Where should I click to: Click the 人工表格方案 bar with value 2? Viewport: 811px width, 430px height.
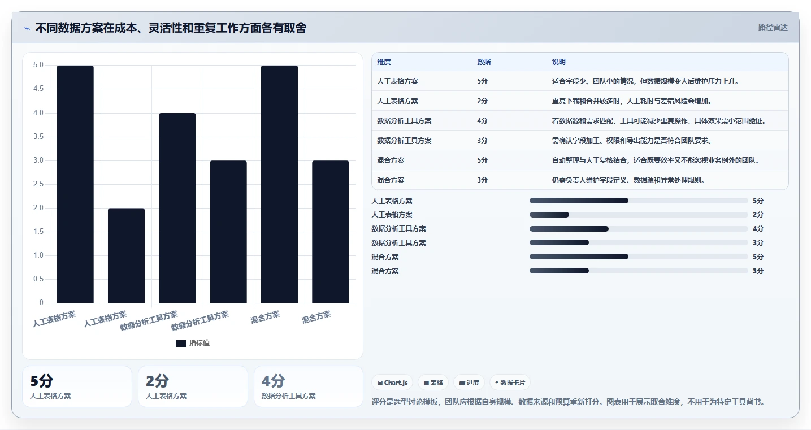126,255
